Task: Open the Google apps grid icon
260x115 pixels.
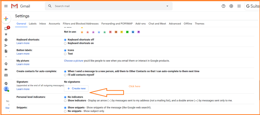Action: [x=239, y=6]
